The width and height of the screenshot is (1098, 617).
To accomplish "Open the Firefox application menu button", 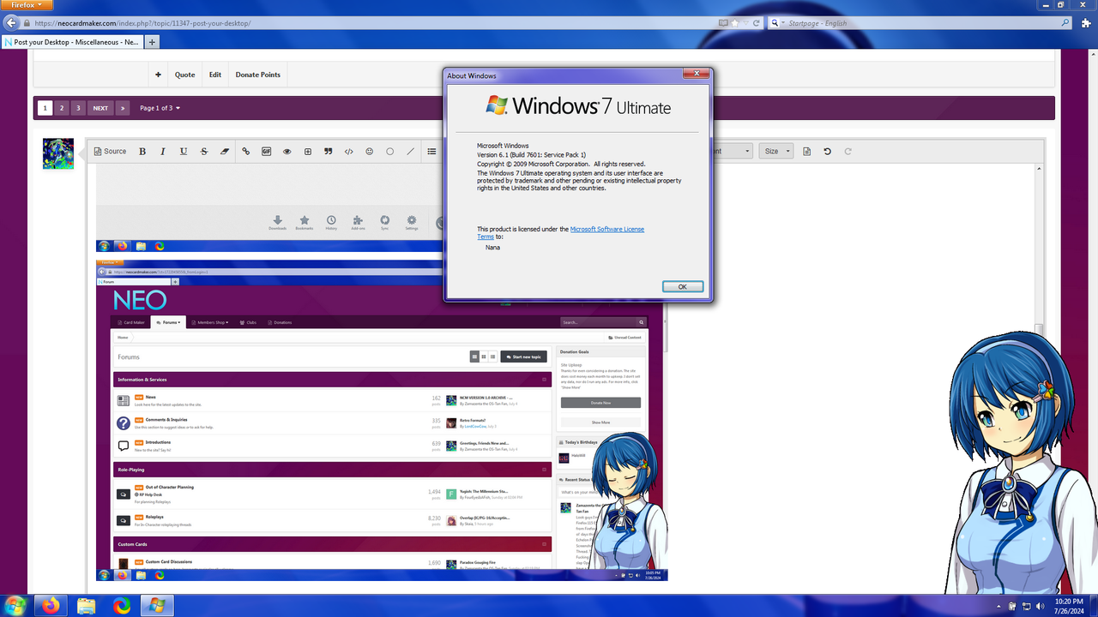I will pyautogui.click(x=27, y=5).
